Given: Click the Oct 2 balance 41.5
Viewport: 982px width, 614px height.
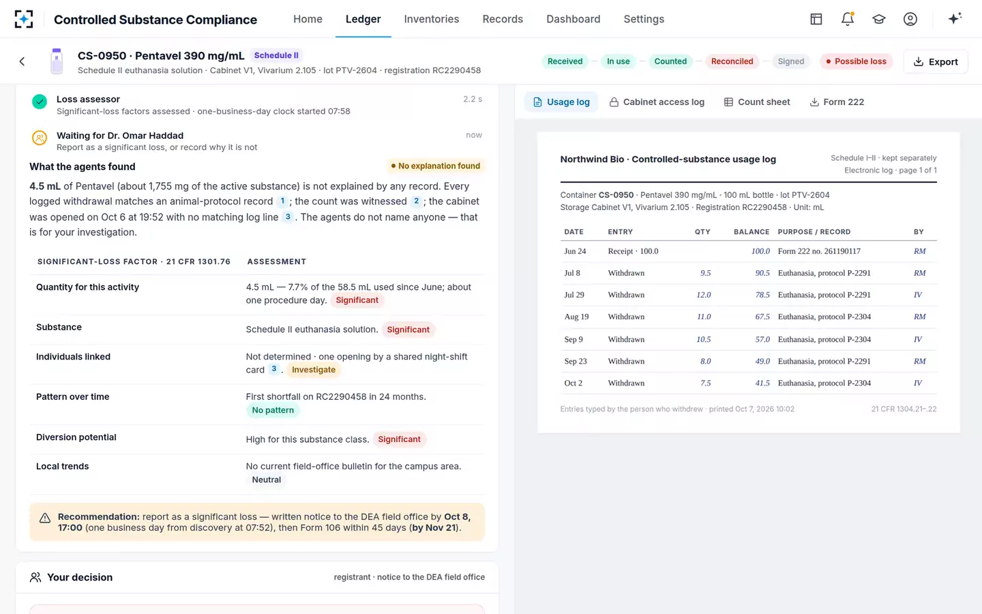Looking at the screenshot, I should pyautogui.click(x=762, y=383).
